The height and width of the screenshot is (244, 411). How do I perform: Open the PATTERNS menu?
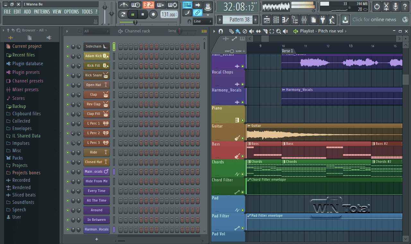pos(42,12)
